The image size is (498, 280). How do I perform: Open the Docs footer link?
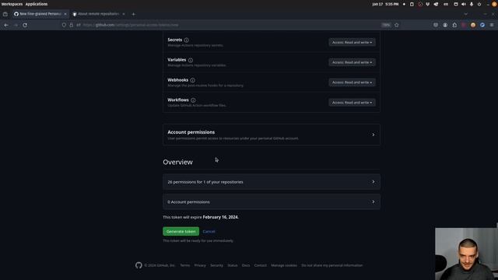click(246, 265)
